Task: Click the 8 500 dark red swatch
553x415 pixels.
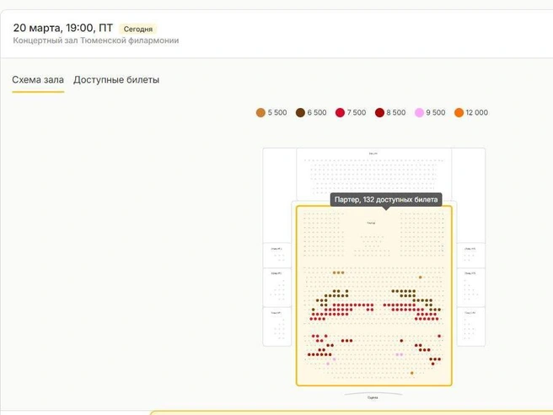Action: coord(379,112)
